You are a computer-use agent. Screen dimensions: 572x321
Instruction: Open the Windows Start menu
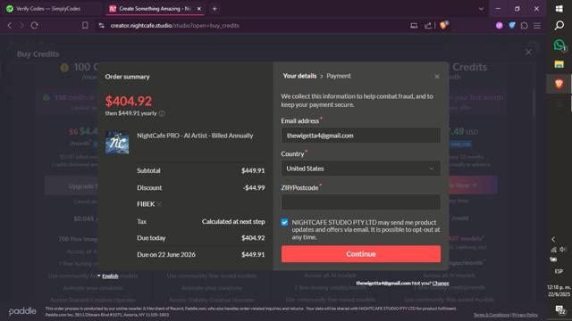[559, 9]
